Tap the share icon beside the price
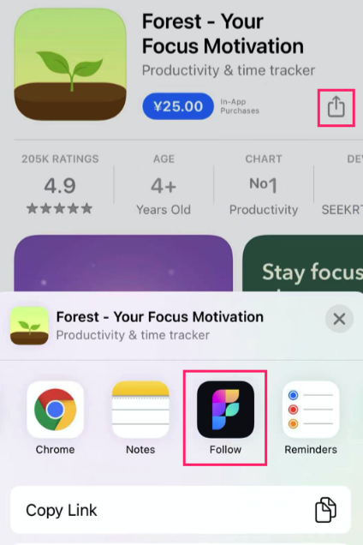The width and height of the screenshot is (363, 545). point(336,107)
